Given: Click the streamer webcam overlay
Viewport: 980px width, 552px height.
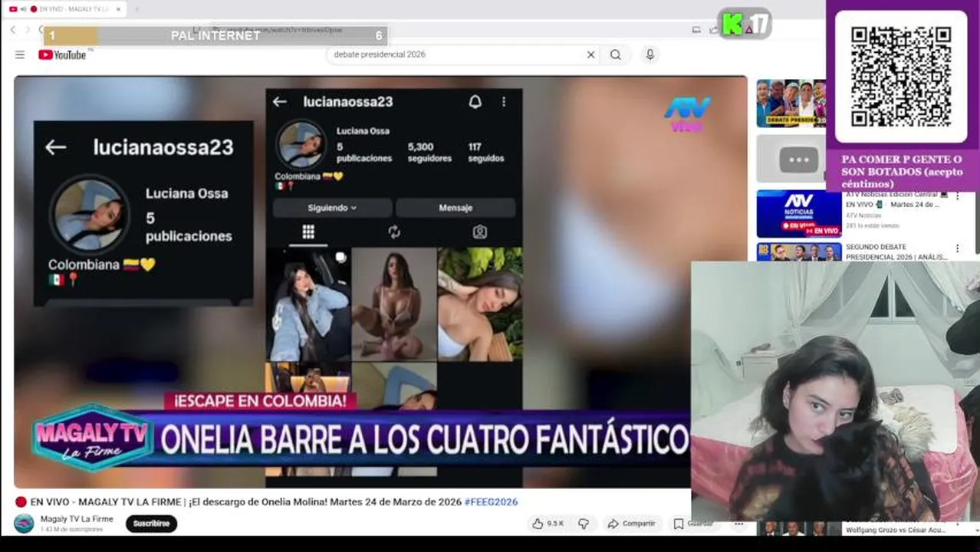Looking at the screenshot, I should pos(835,392).
